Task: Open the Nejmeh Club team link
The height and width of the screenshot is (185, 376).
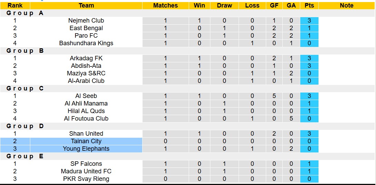Action: [86, 21]
